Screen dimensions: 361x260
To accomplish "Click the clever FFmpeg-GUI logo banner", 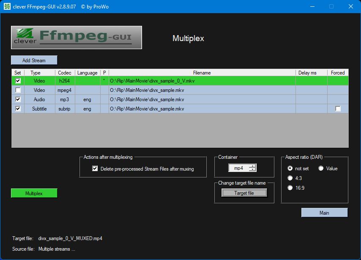I will [x=77, y=37].
